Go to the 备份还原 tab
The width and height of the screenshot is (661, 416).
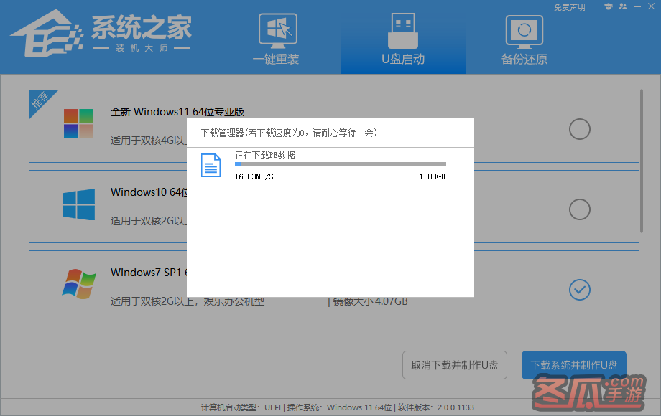click(x=524, y=39)
